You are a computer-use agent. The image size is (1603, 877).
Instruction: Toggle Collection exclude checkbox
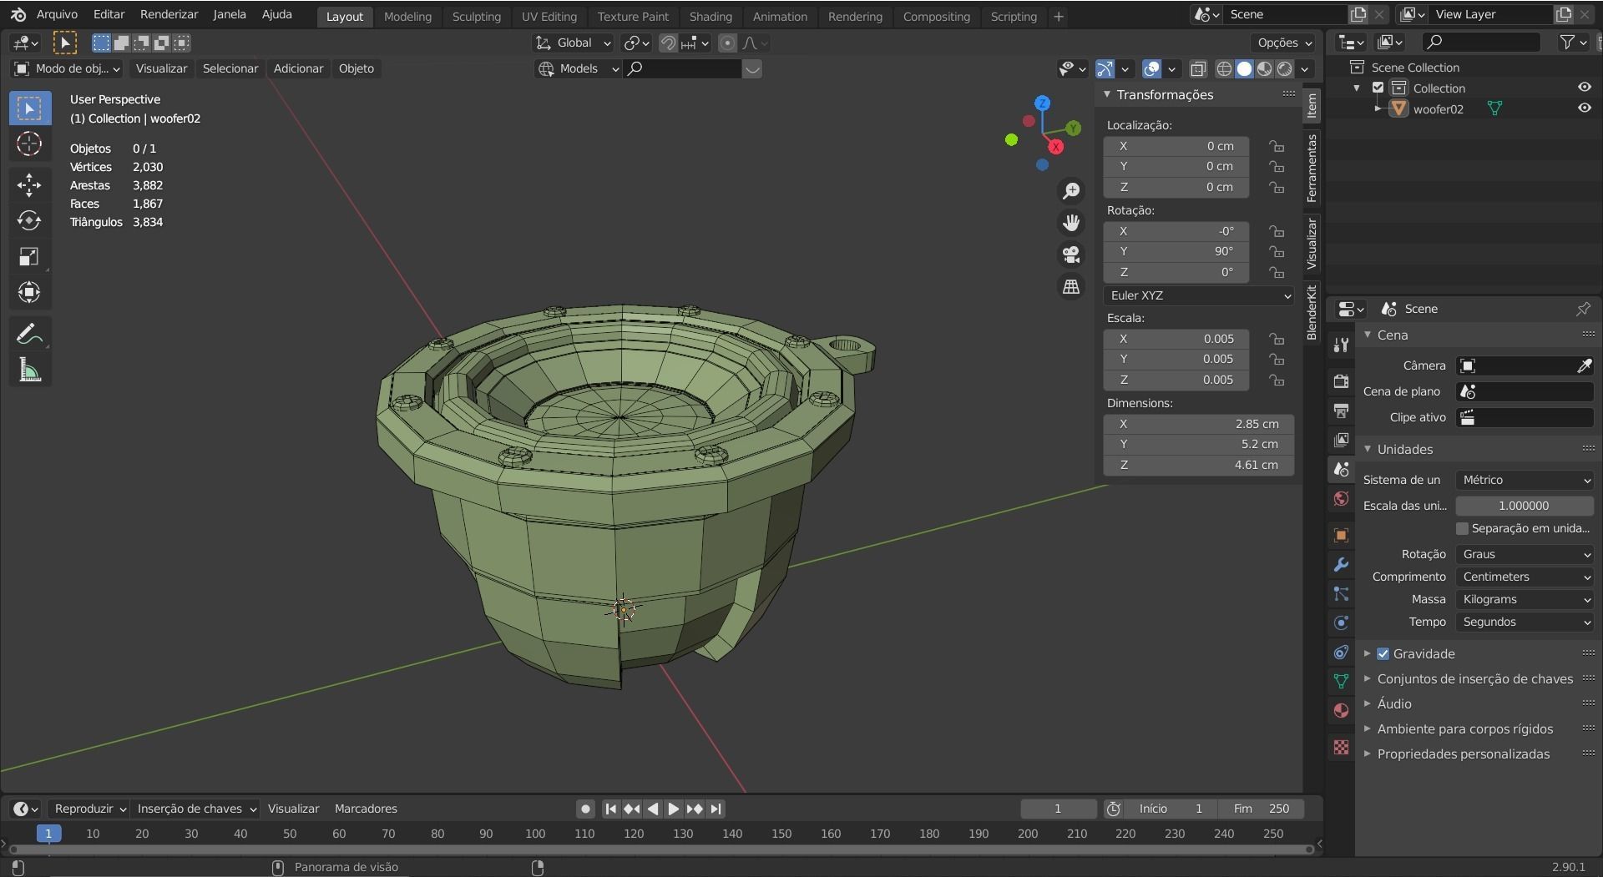1378,88
